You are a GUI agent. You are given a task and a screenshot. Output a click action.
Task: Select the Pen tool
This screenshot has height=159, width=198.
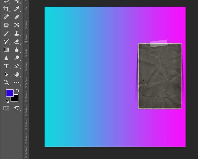tap(17, 66)
